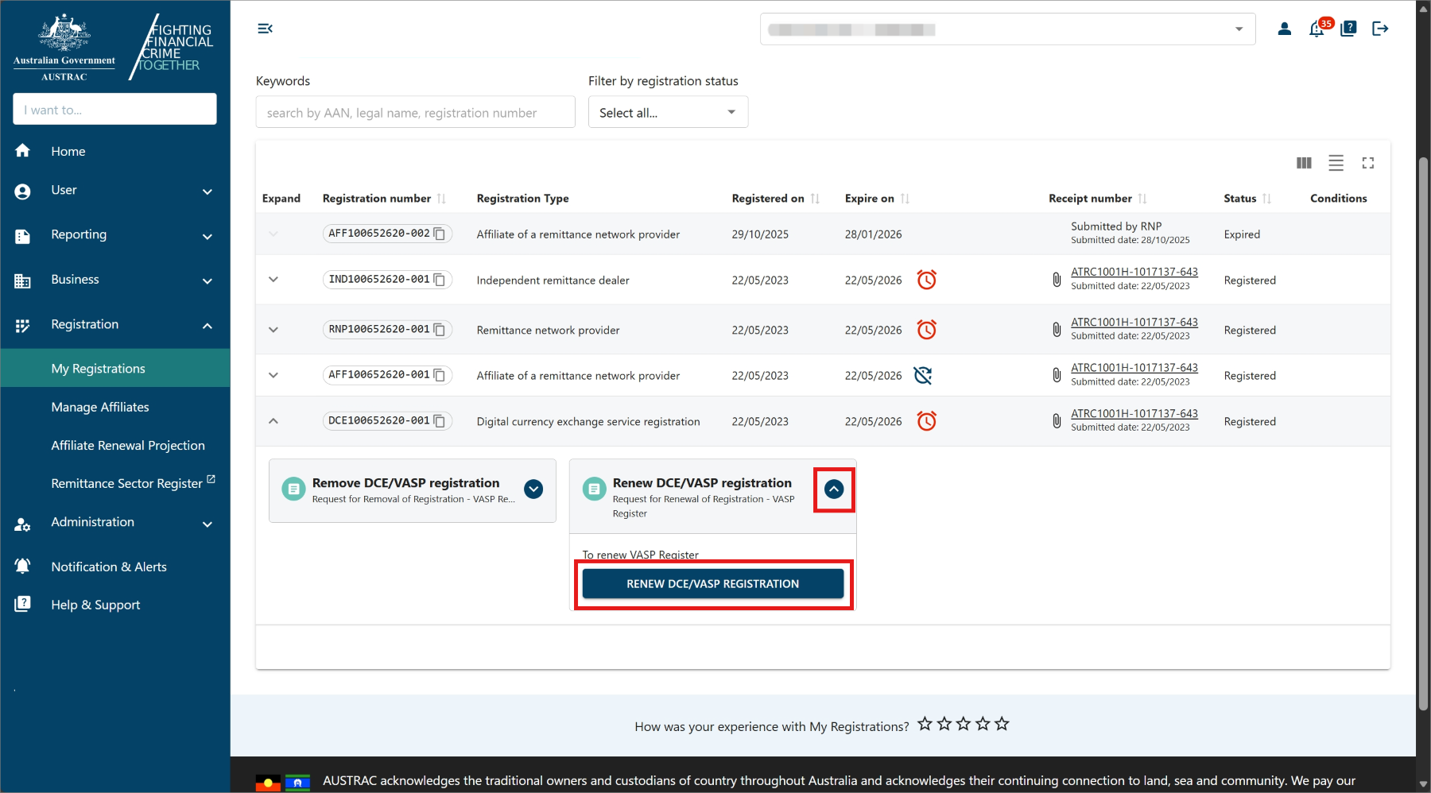Screen dimensions: 1431x793
Task: Click the Renew DCE/VASP Registration button
Action: (712, 584)
